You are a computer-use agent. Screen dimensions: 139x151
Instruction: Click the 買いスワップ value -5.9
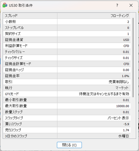point(126,124)
